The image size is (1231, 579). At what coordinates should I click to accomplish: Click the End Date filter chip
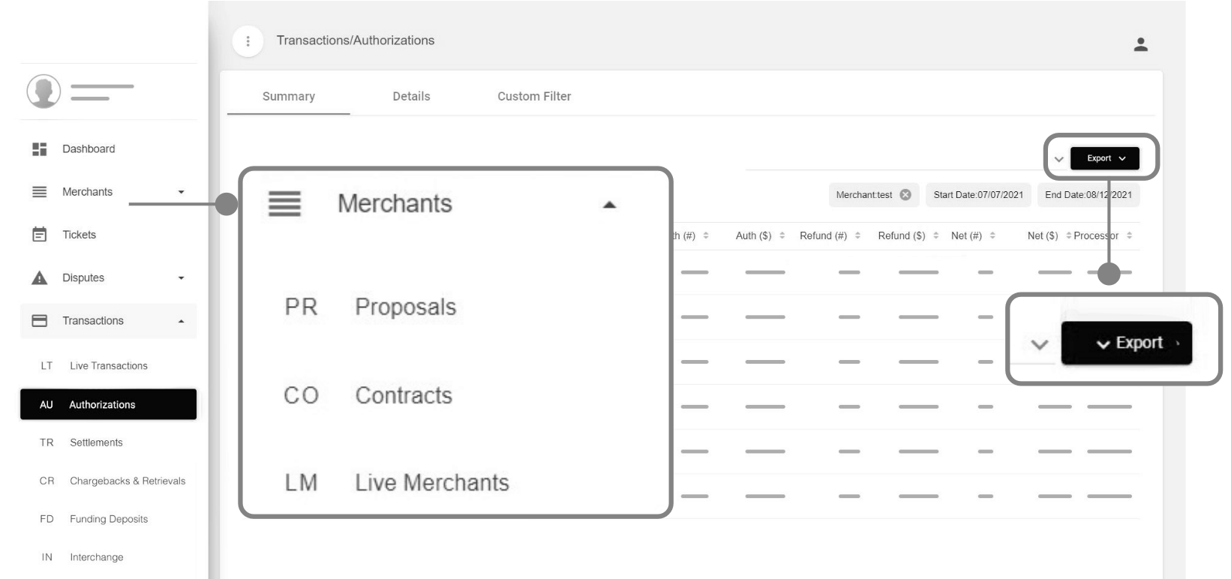click(1088, 195)
